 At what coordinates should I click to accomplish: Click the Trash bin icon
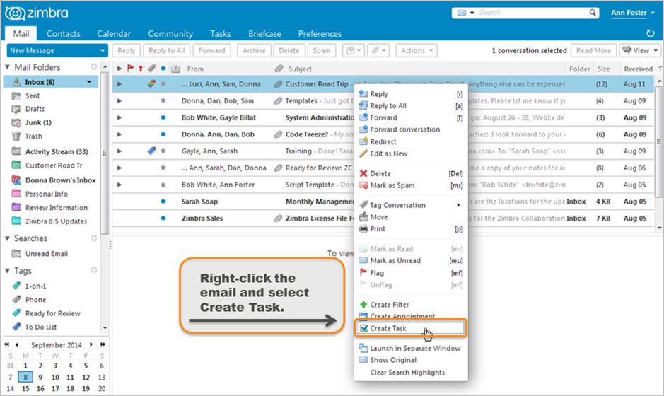16,136
